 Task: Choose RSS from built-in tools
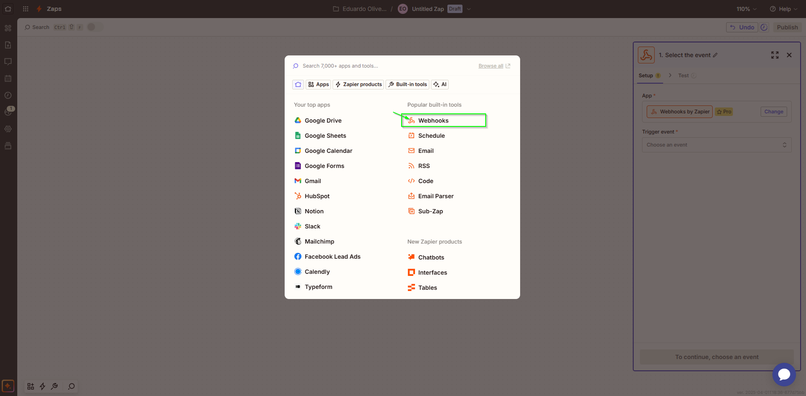(419, 166)
